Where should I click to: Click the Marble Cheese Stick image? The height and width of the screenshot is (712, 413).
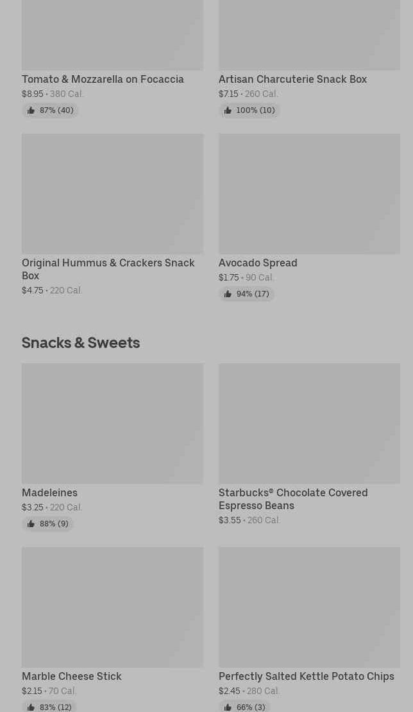112,607
